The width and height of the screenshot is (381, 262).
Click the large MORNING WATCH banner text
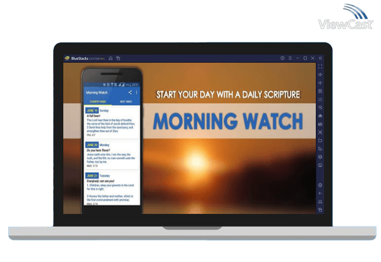(228, 121)
